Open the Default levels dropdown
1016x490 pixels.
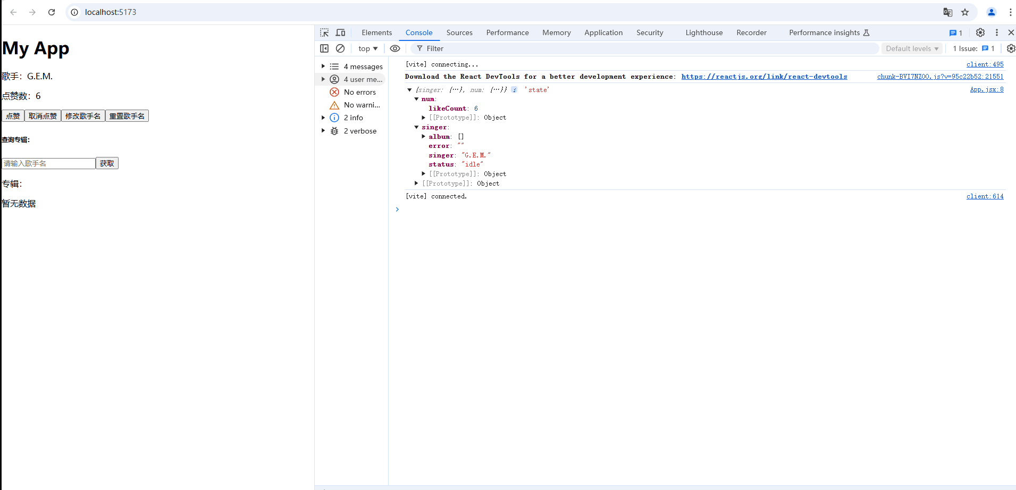(912, 48)
